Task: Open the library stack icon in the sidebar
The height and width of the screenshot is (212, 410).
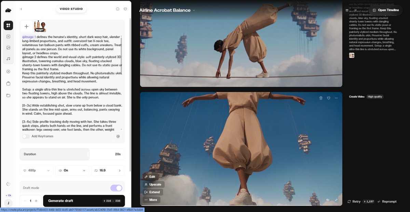Action: pyautogui.click(x=8, y=83)
